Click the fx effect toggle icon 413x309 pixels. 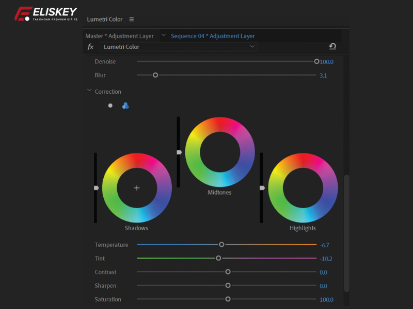tap(90, 47)
